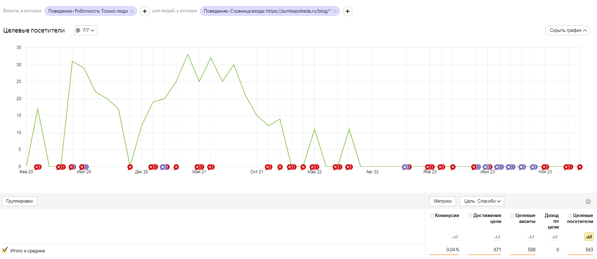Open help hint for Достижения цели

[x=470, y=216]
